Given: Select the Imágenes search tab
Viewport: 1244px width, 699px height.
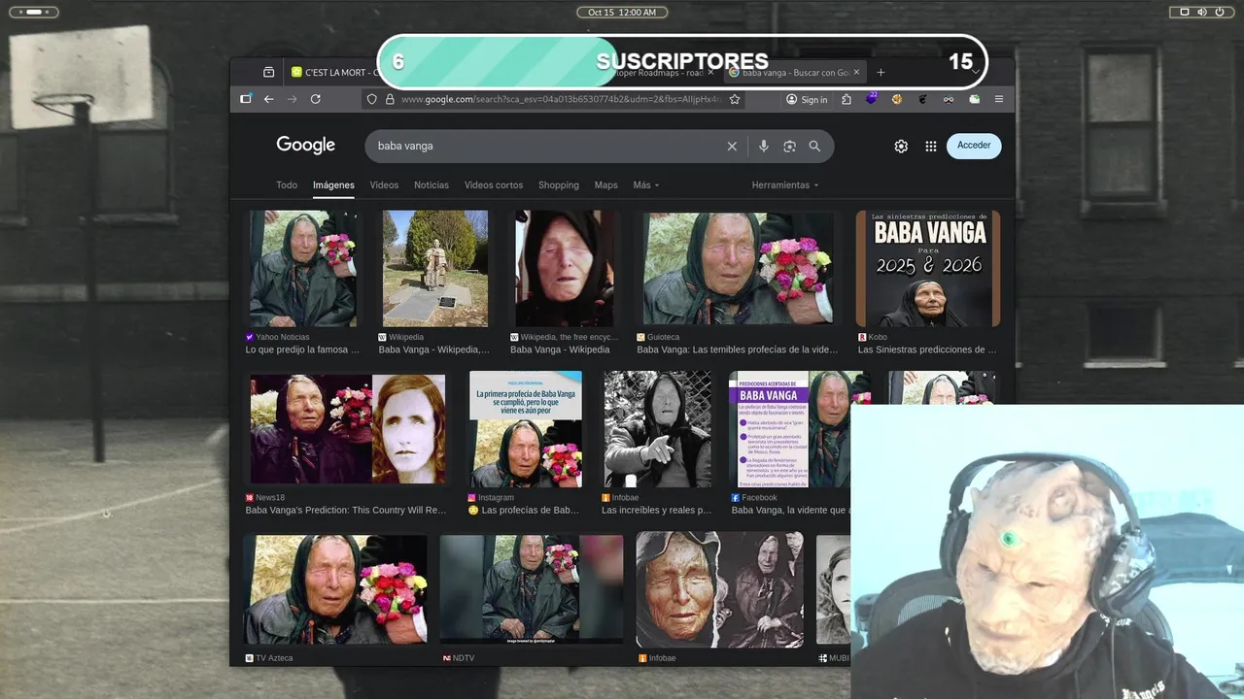Looking at the screenshot, I should click(x=333, y=184).
